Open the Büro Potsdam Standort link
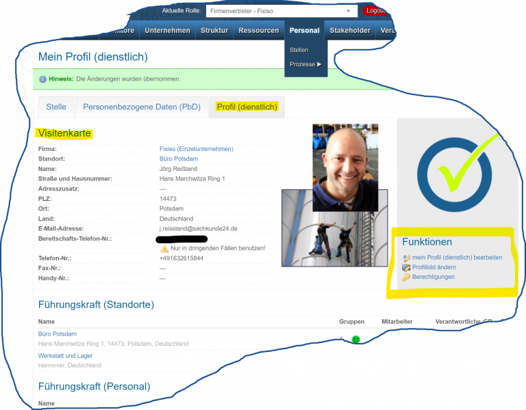 pos(179,159)
